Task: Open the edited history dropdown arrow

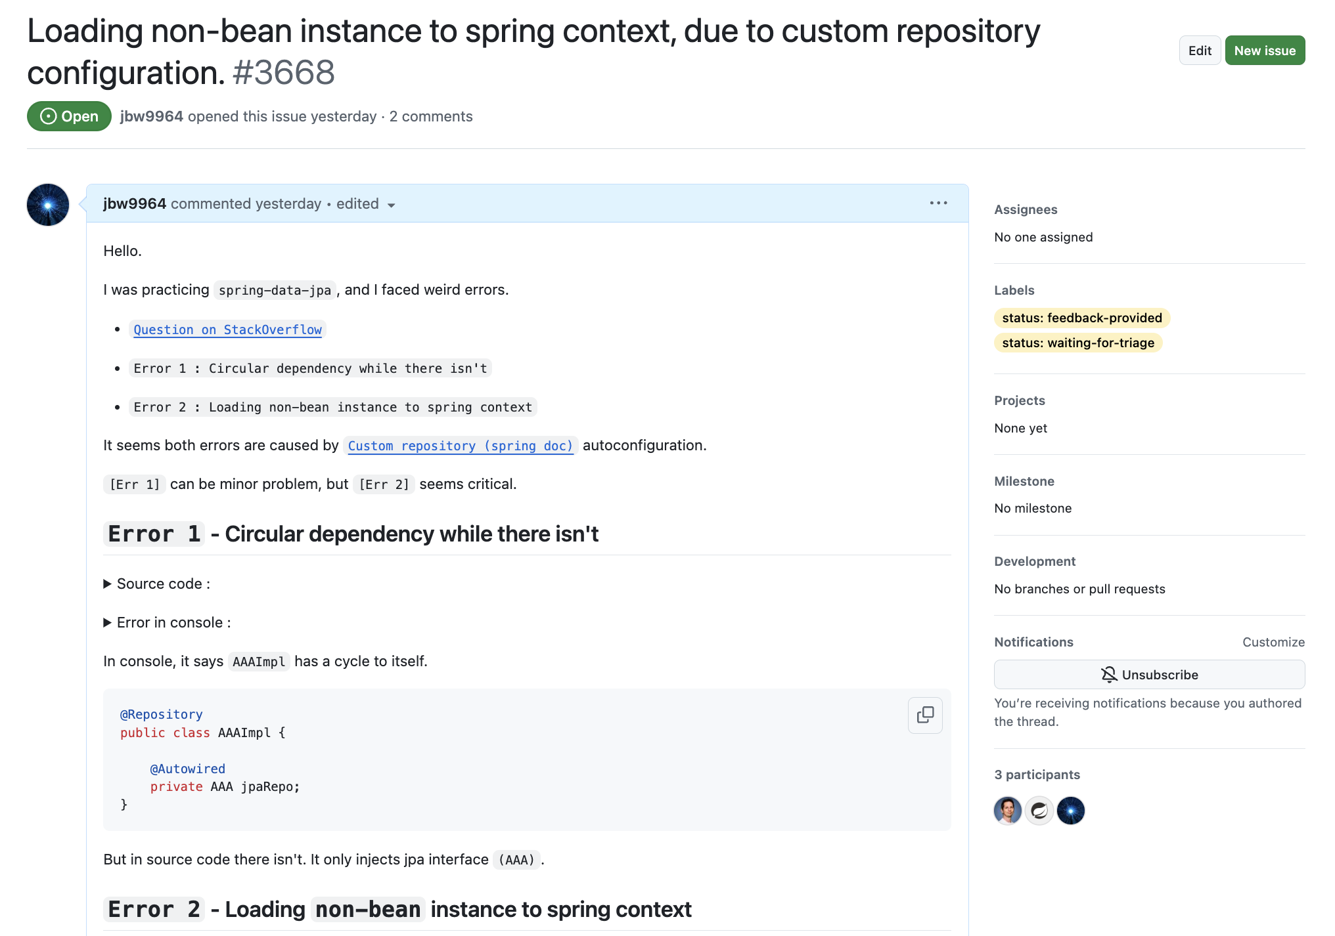Action: 392,205
